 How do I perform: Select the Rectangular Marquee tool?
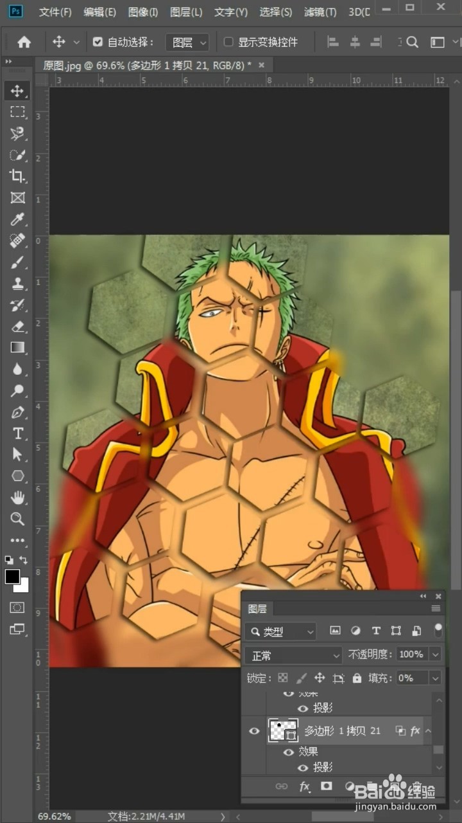(x=17, y=112)
